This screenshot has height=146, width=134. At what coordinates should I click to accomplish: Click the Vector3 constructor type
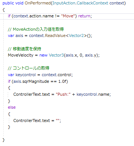coord(56,55)
